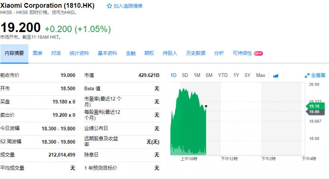Click the 成交量 value 212,014,499
The width and height of the screenshot is (329, 179).
pyautogui.click(x=62, y=155)
